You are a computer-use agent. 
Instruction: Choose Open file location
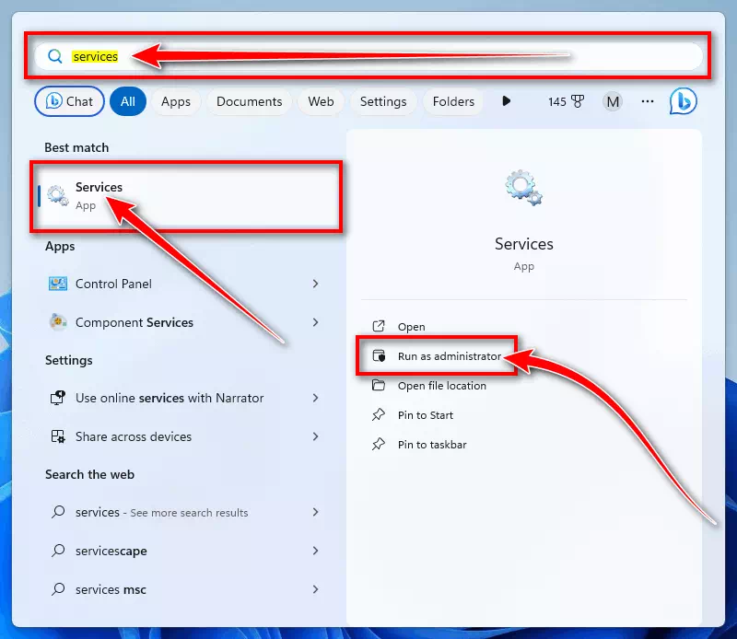[442, 386]
